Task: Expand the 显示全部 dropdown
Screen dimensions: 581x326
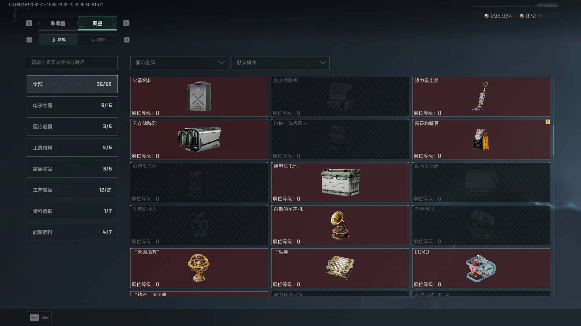Action: point(179,62)
